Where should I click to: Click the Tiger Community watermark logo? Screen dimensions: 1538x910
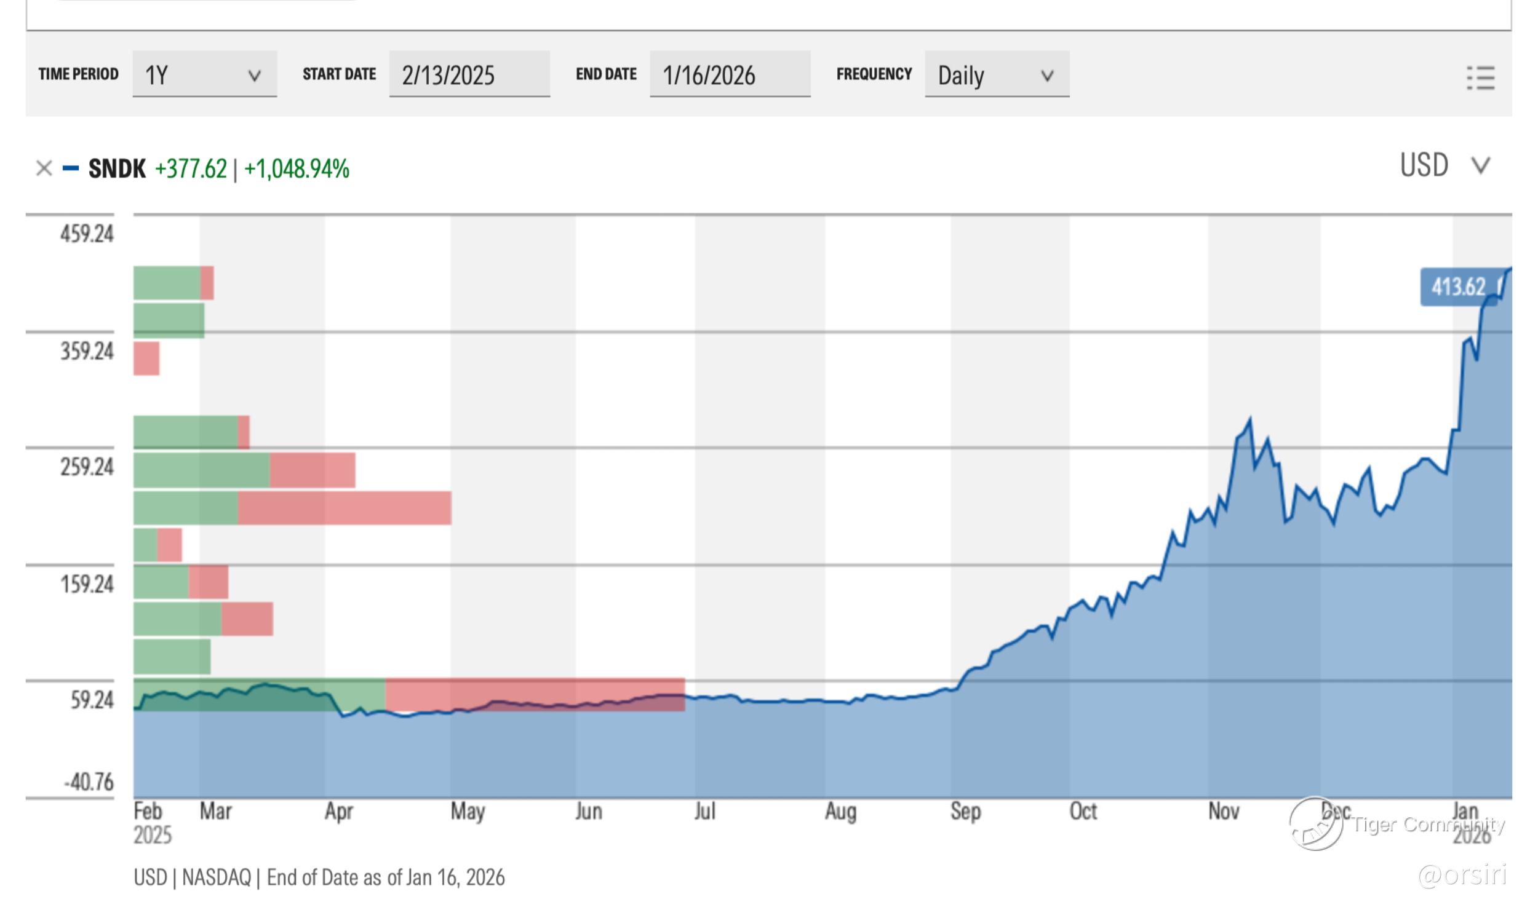[x=1317, y=824]
